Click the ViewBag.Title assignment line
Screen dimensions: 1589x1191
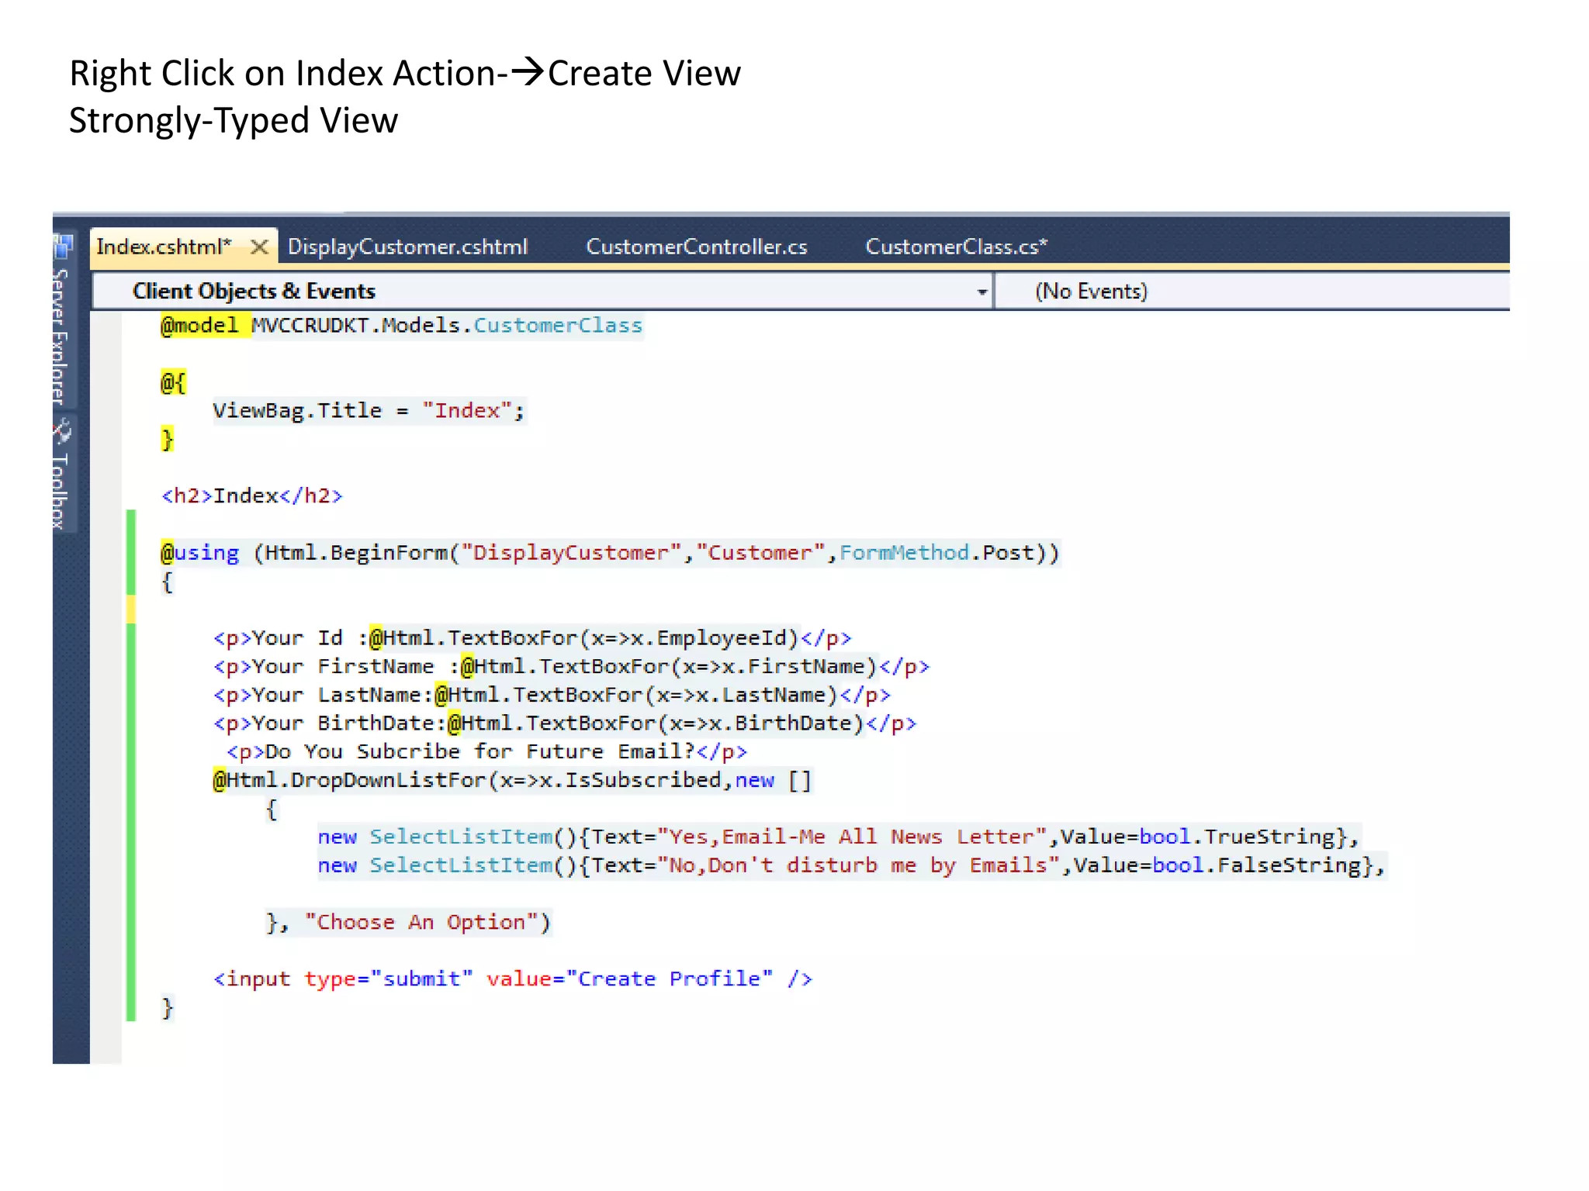tap(369, 411)
